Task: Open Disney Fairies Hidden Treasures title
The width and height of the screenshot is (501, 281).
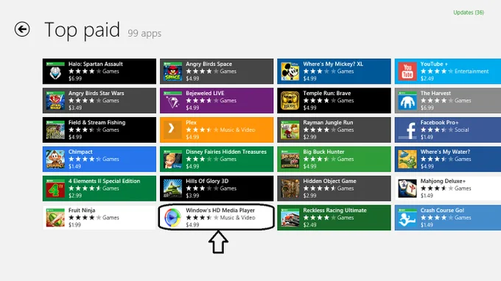Action: coord(226,152)
